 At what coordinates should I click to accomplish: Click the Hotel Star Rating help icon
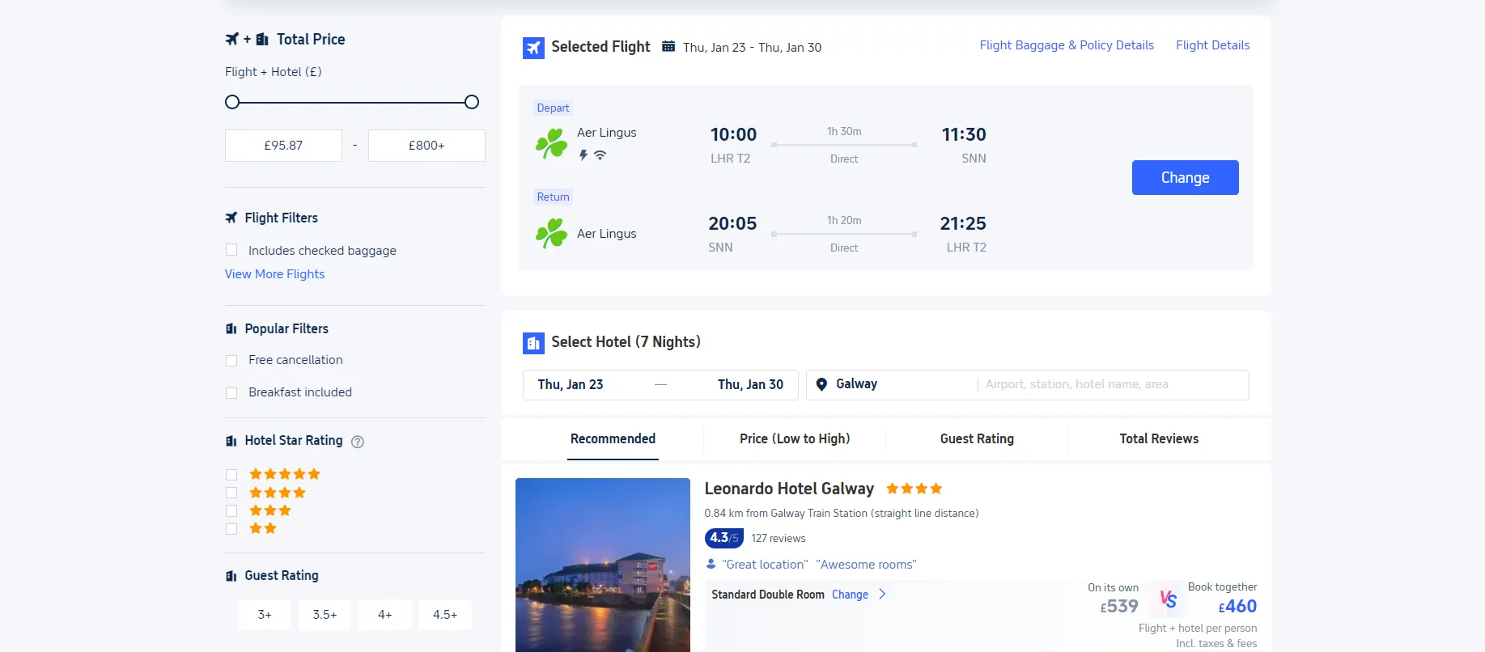pyautogui.click(x=358, y=442)
